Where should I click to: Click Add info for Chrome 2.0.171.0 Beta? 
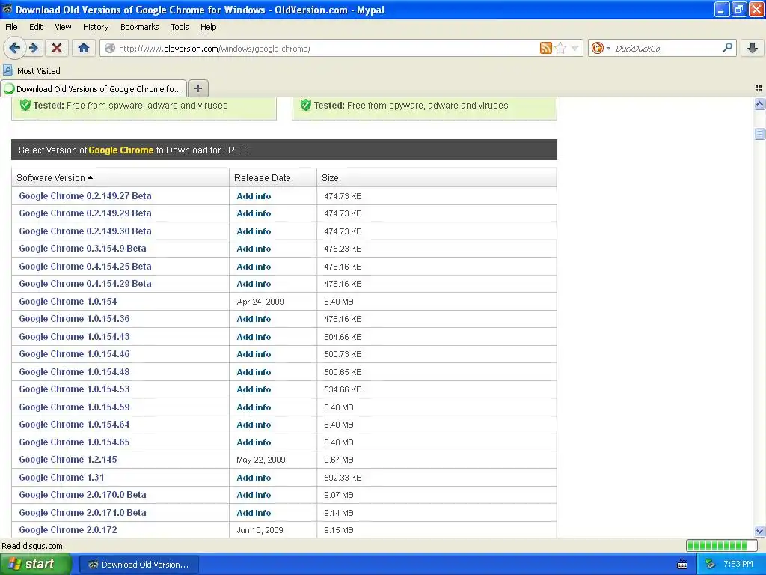(x=254, y=513)
